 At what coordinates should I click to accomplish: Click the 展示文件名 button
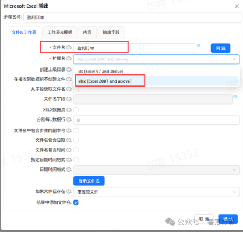(89, 181)
